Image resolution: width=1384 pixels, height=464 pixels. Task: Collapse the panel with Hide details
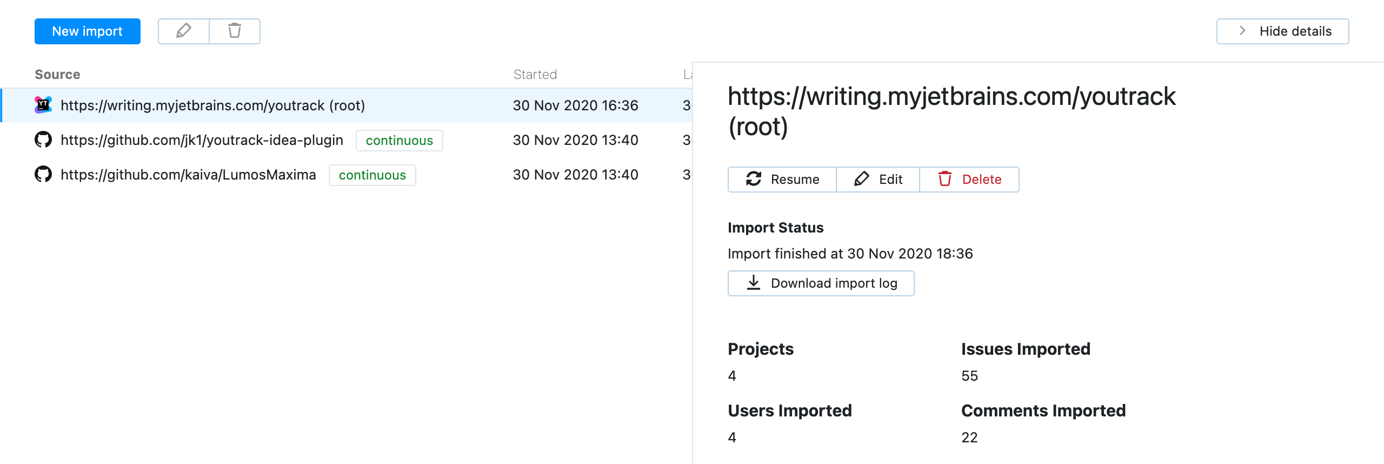1282,31
